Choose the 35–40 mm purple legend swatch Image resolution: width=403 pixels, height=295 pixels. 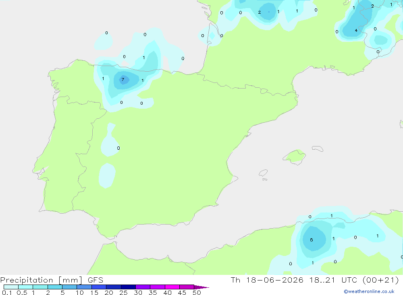click(x=157, y=287)
